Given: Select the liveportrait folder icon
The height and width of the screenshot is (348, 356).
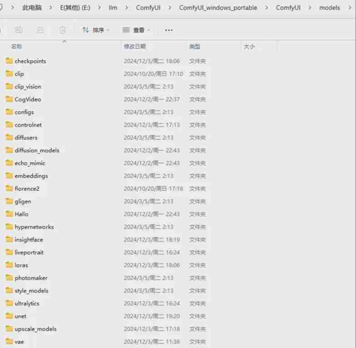Looking at the screenshot, I should pos(9,252).
